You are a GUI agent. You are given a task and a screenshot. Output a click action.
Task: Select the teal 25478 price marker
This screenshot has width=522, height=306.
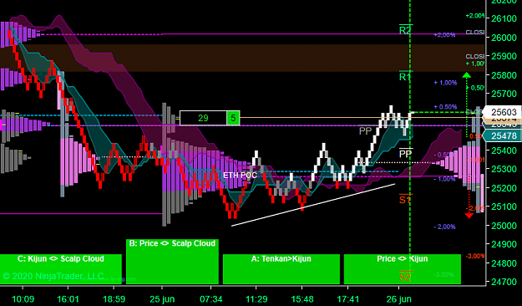coord(503,135)
